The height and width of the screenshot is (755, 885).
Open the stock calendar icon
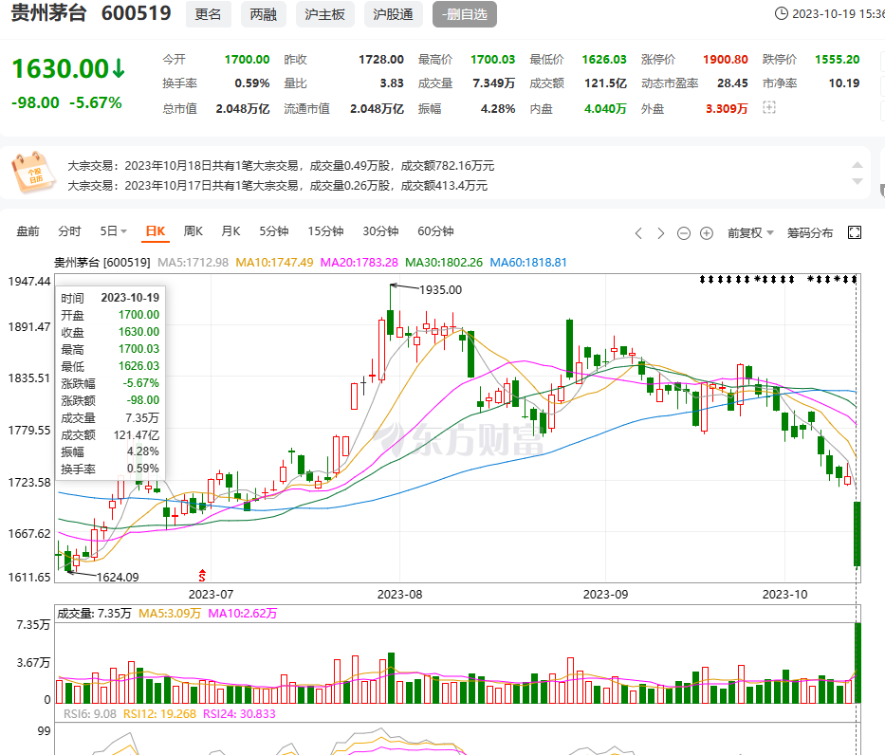pyautogui.click(x=33, y=174)
